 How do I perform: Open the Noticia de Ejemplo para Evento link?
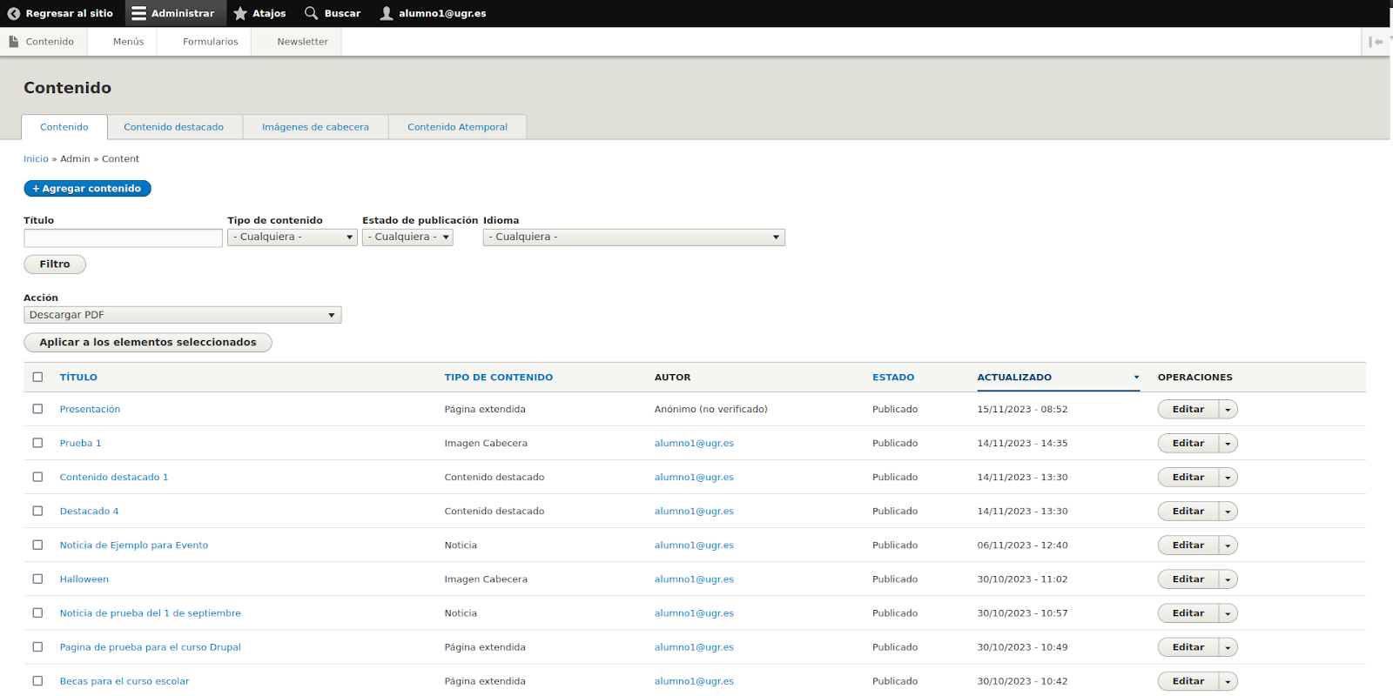click(x=133, y=545)
